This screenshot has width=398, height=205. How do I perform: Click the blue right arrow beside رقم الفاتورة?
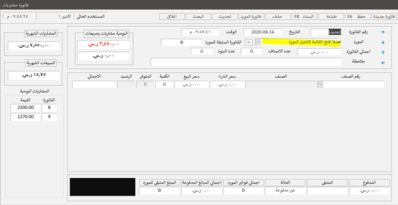click(x=383, y=32)
